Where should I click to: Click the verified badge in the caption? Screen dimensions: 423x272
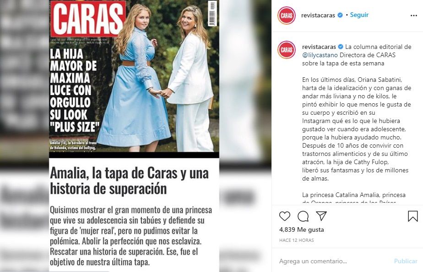tap(341, 47)
